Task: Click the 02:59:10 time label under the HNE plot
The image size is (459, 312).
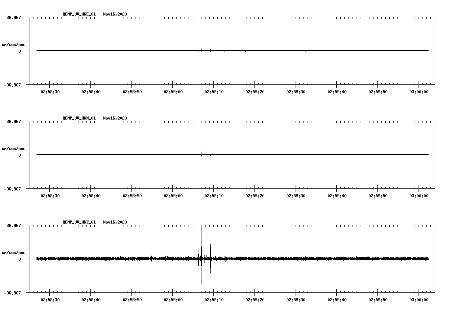Action: coord(214,92)
